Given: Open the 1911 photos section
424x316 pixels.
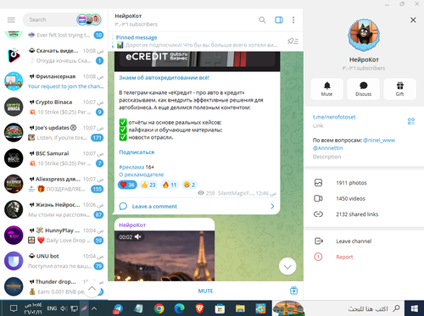Looking at the screenshot, I should pos(364,183).
